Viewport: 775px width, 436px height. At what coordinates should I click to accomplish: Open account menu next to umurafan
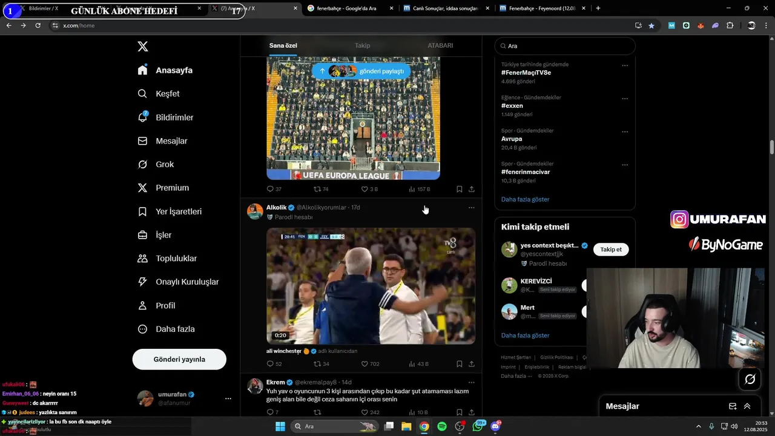(228, 398)
